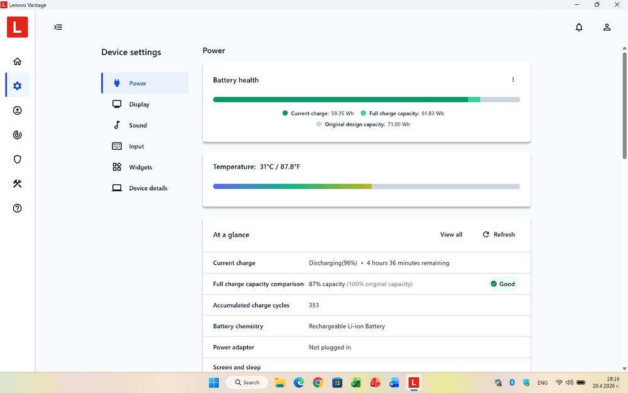Open PowerPoint from the taskbar
The width and height of the screenshot is (628, 393).
[376, 382]
